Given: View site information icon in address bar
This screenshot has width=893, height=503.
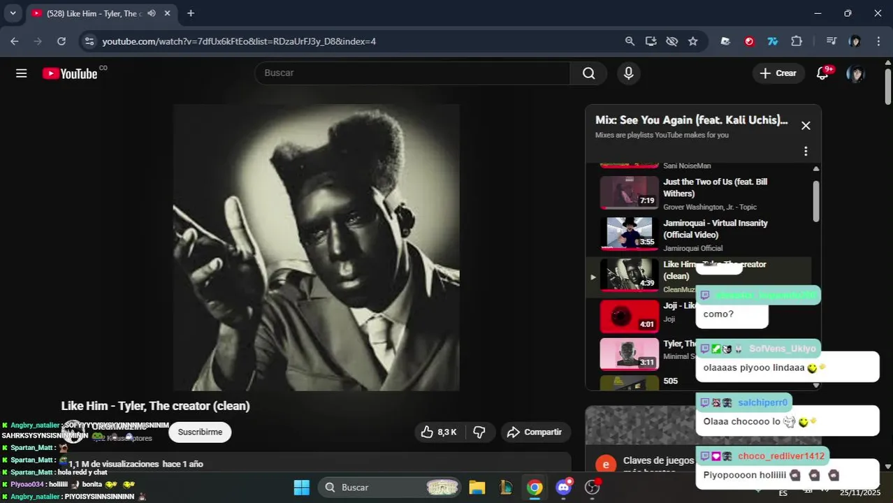Looking at the screenshot, I should (x=89, y=41).
